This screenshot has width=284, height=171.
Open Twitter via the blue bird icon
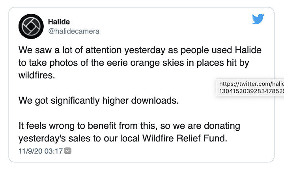tap(258, 19)
